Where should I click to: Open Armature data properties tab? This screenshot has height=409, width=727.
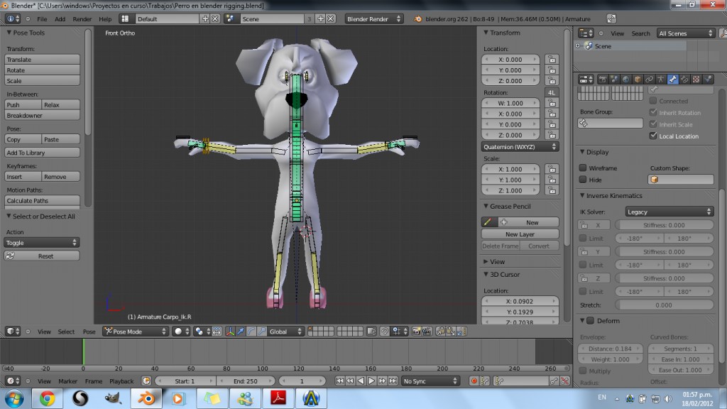[x=660, y=79]
